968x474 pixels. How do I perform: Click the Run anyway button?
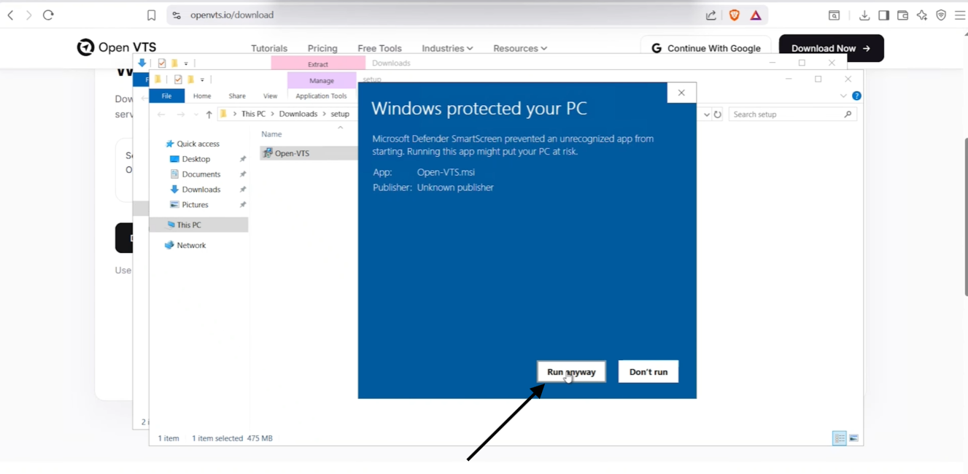[571, 372]
